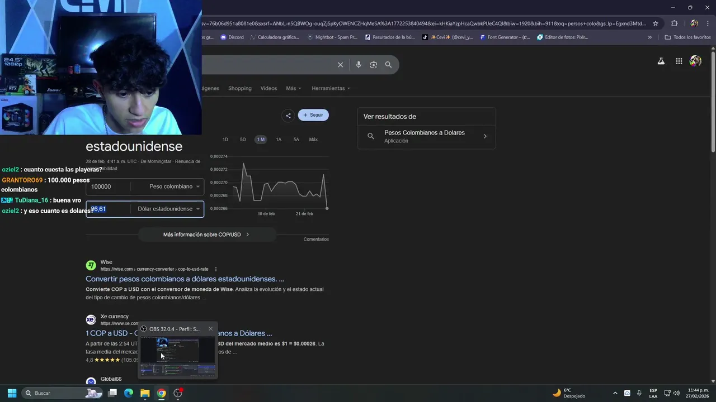
Task: Click the Wise site favicon
Action: pyautogui.click(x=91, y=266)
